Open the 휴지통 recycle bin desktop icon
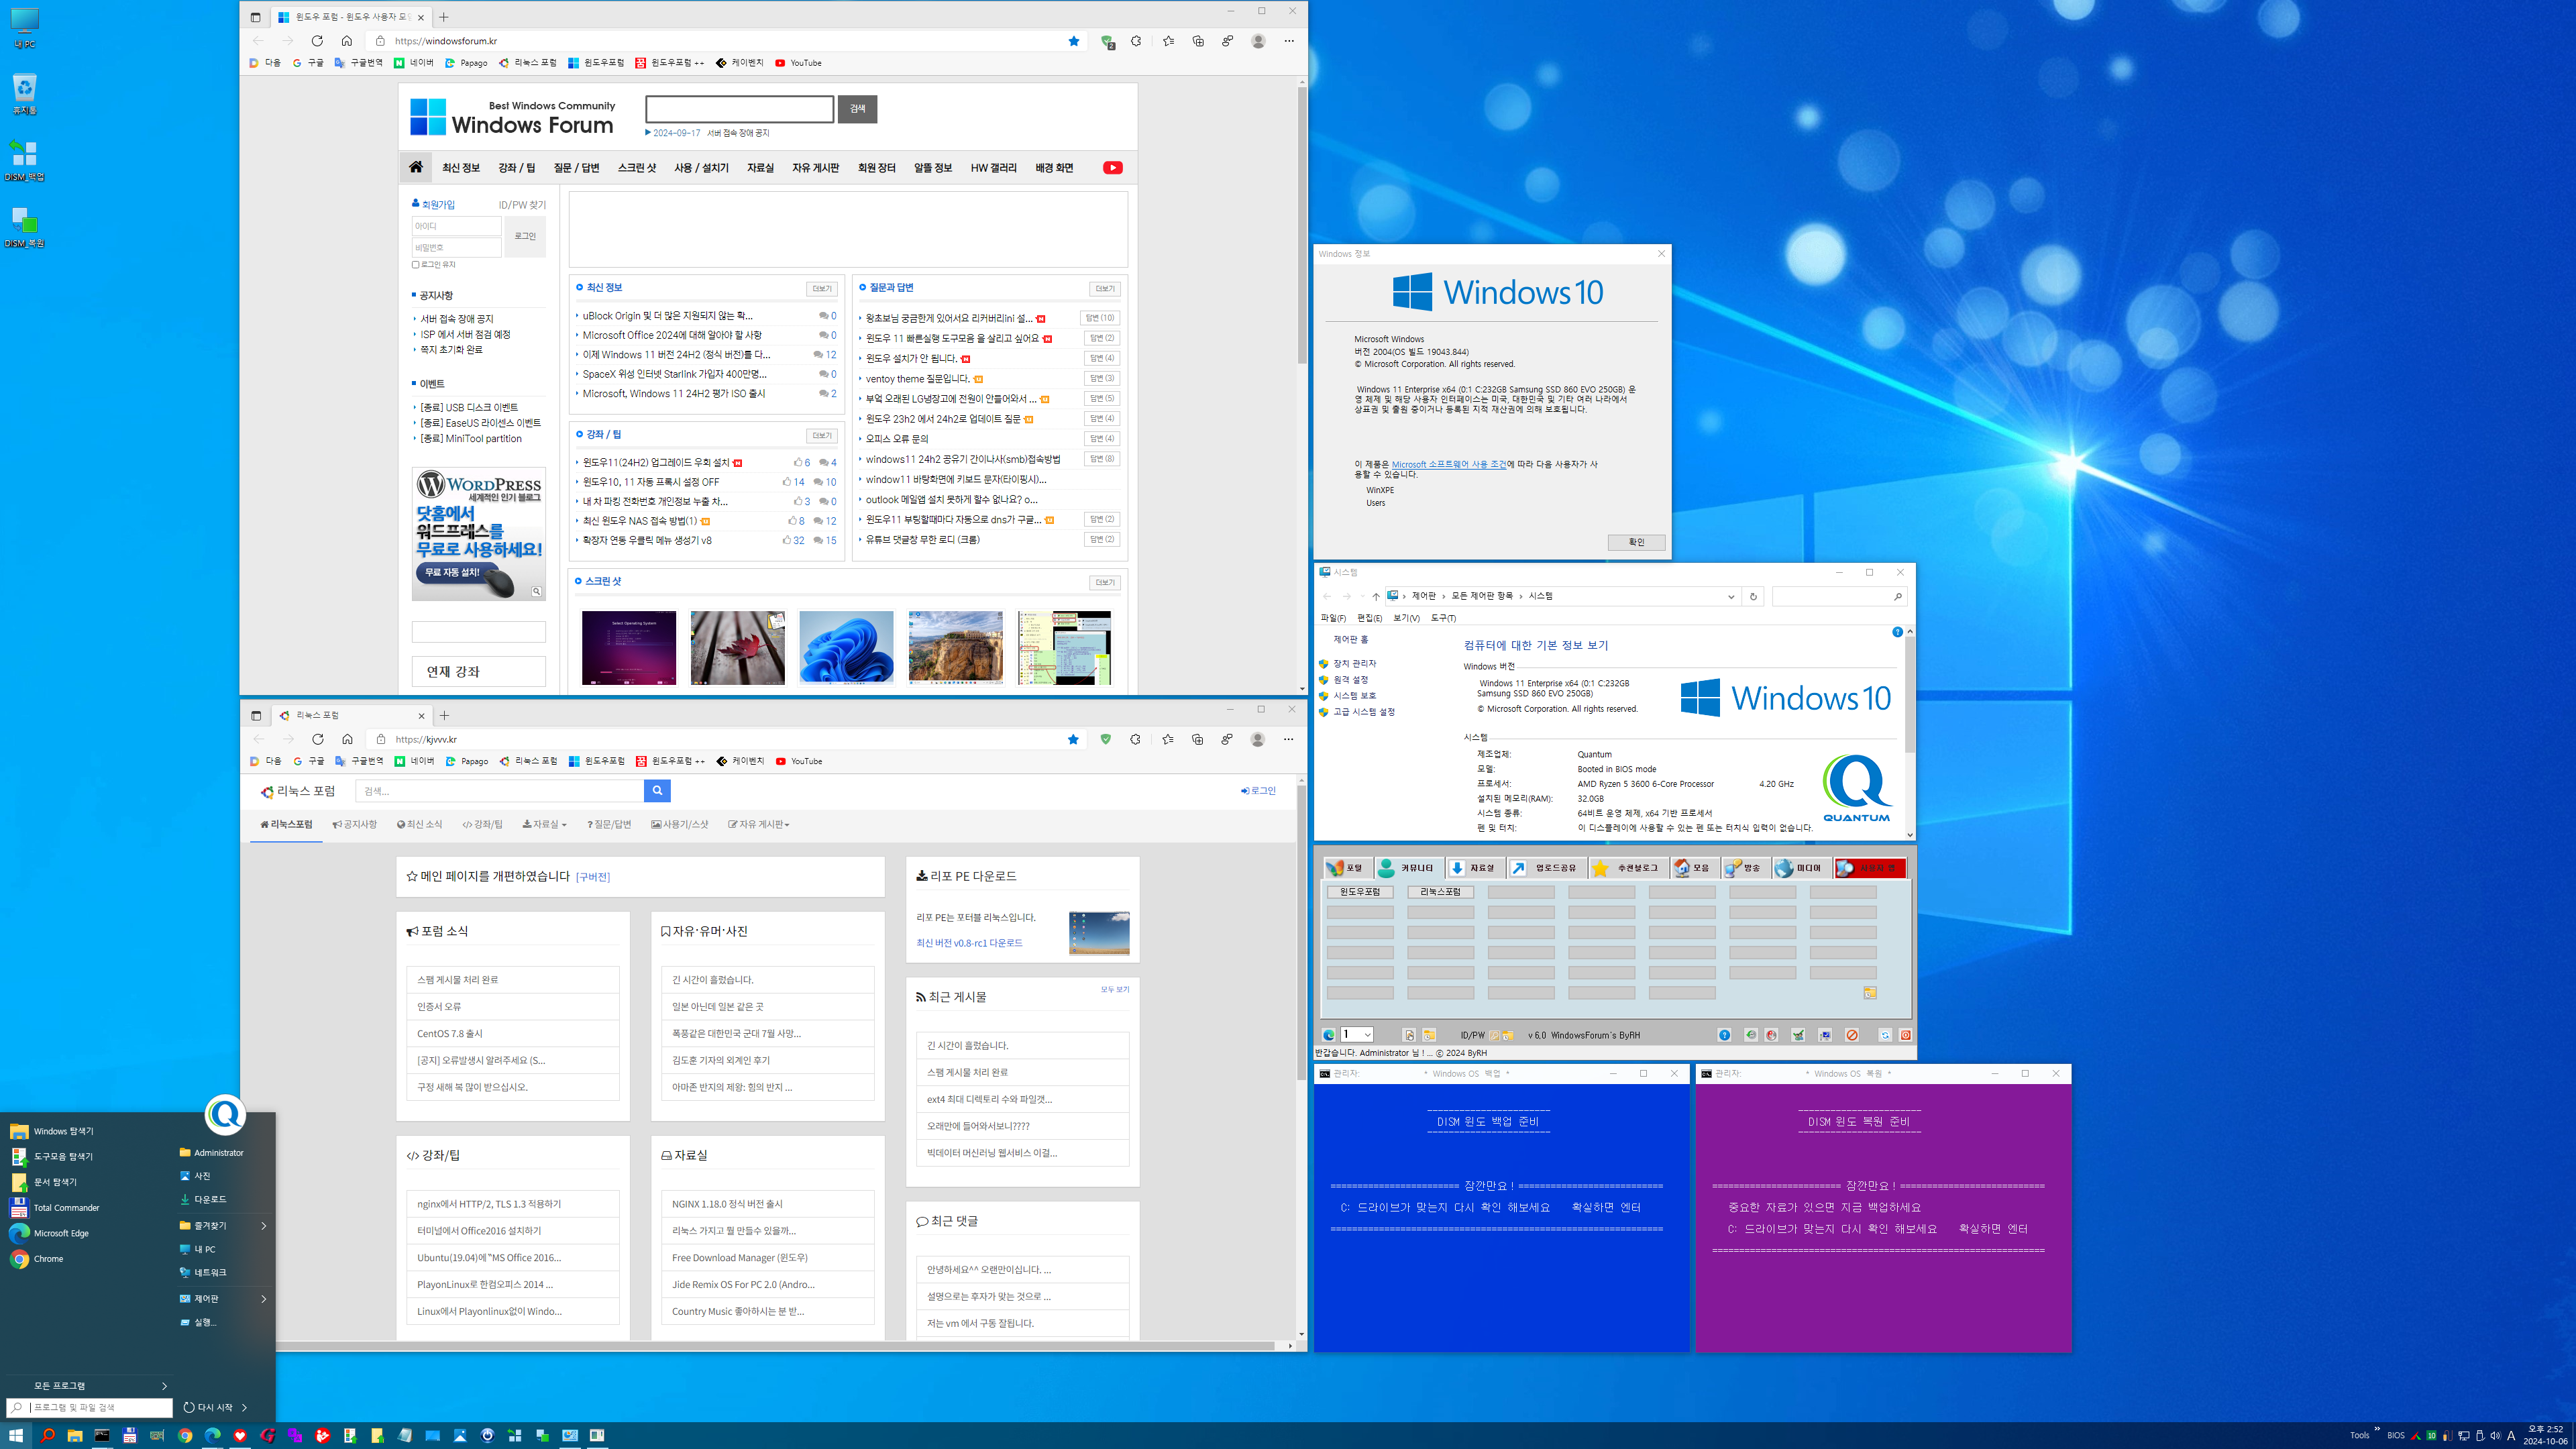The width and height of the screenshot is (2576, 1449). click(x=24, y=94)
